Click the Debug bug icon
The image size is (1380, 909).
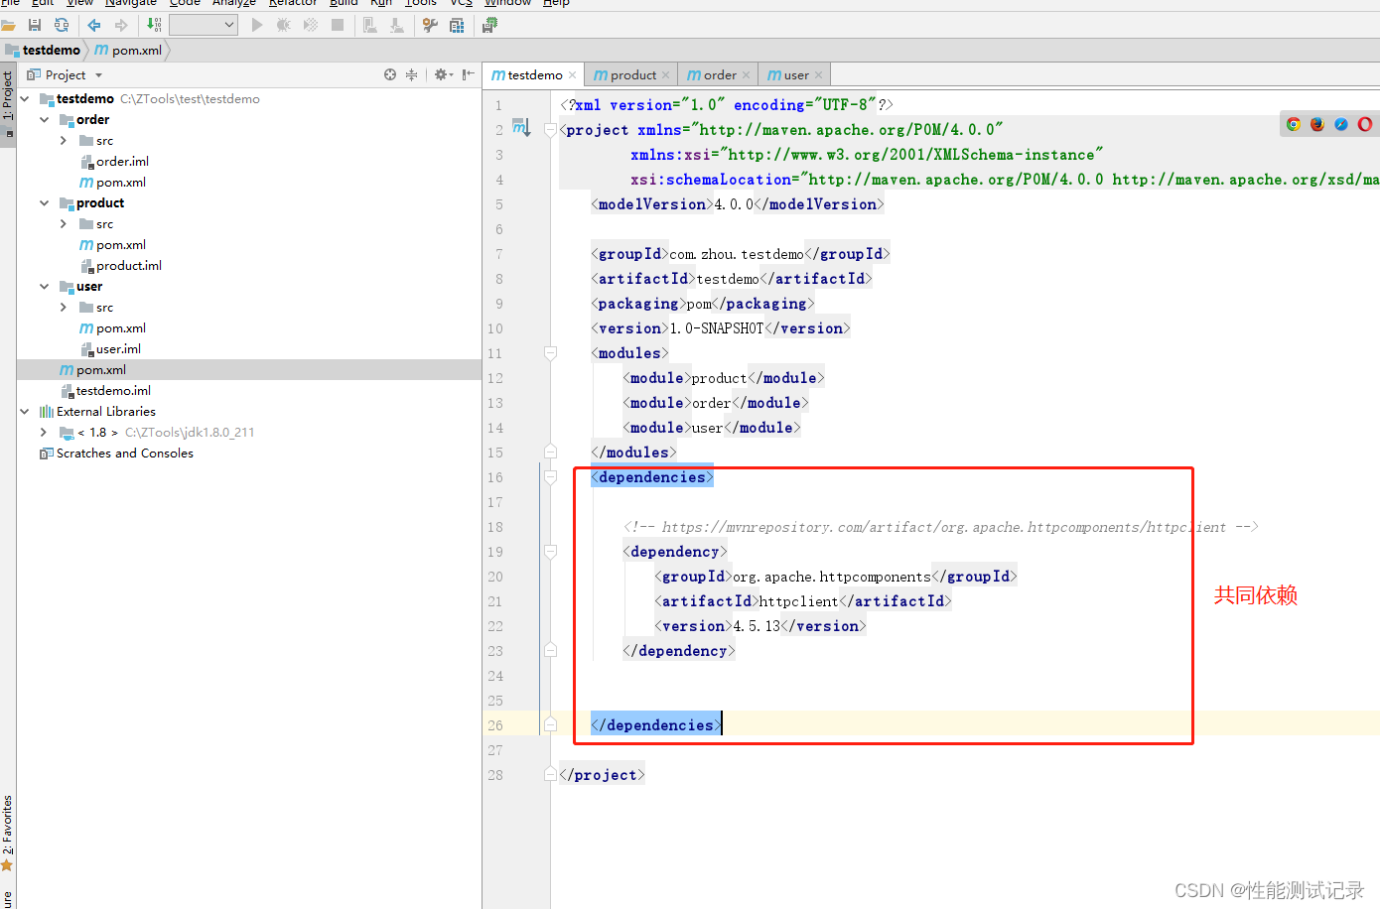(284, 25)
